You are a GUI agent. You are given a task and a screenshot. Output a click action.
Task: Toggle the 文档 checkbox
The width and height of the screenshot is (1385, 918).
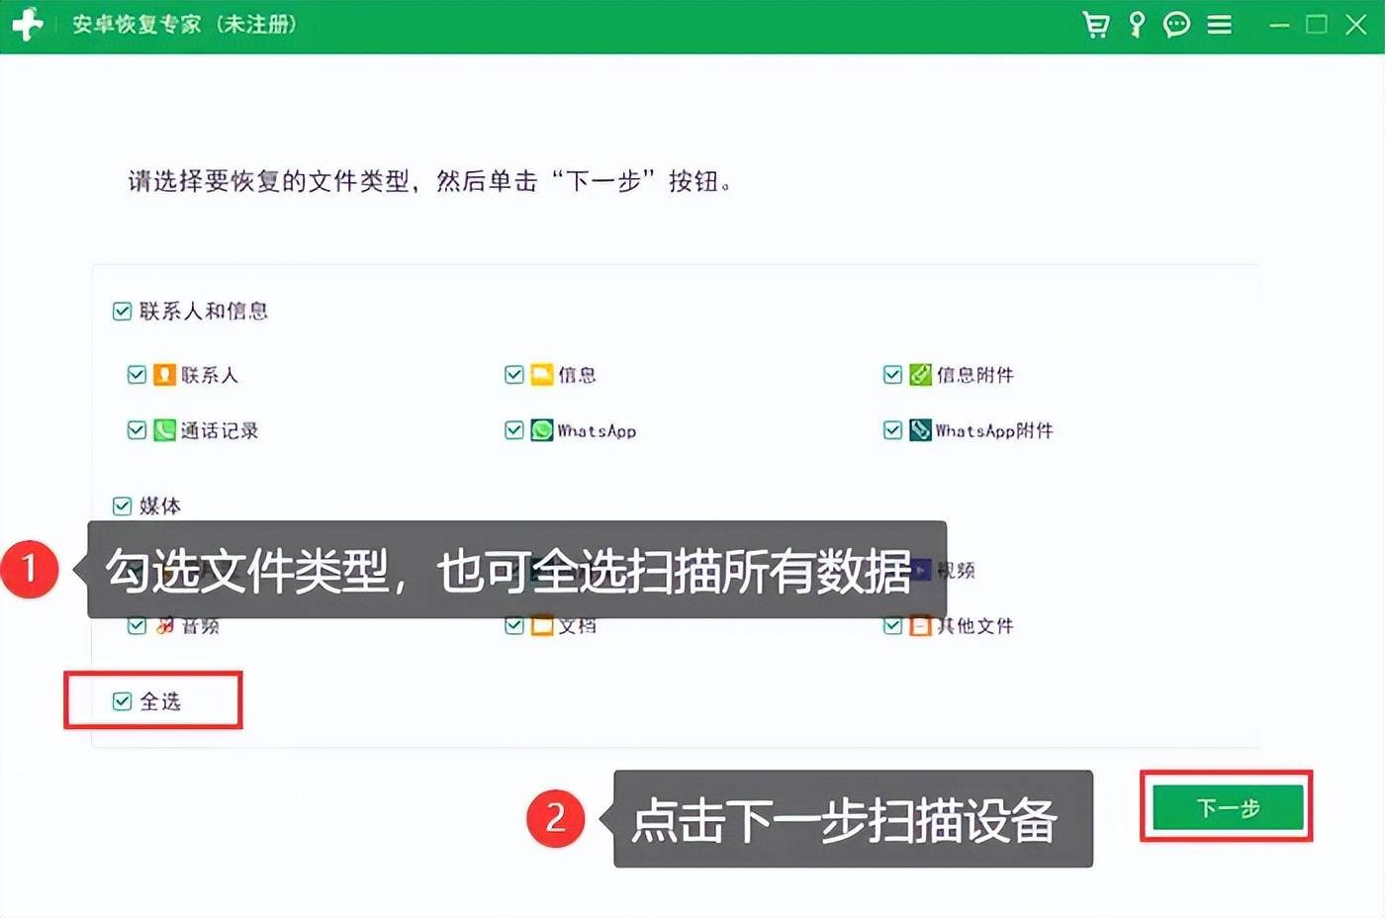[514, 625]
